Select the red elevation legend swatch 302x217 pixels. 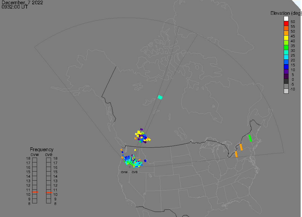[286, 24]
